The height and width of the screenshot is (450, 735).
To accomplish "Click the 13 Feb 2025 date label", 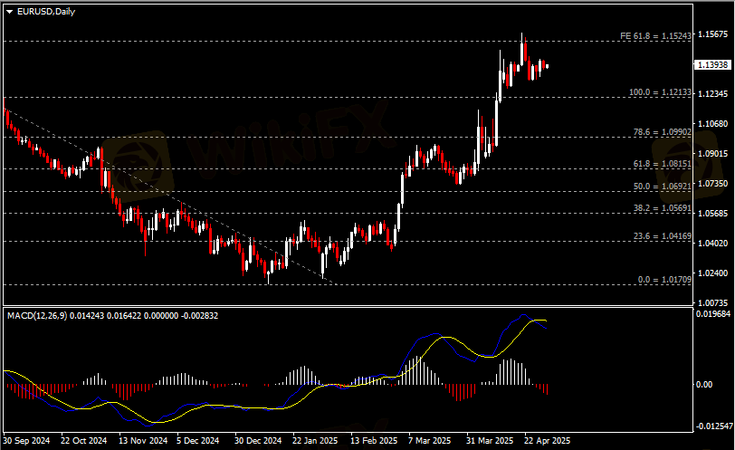I will [x=374, y=441].
